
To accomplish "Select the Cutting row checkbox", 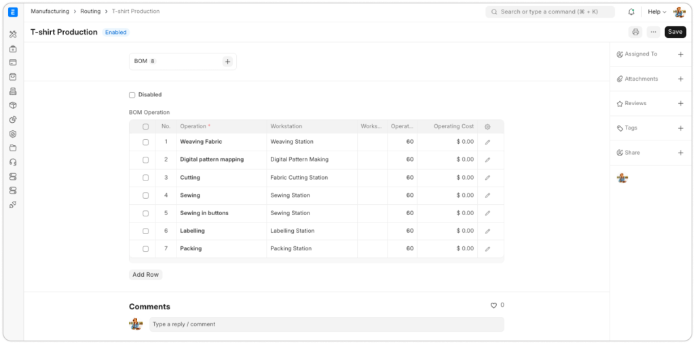I will coord(145,178).
